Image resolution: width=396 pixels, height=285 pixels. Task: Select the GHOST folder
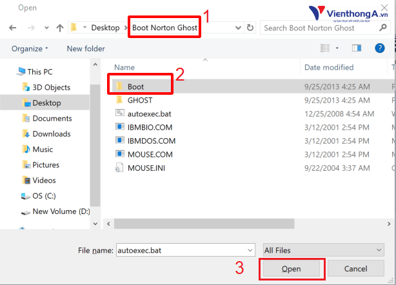(140, 100)
